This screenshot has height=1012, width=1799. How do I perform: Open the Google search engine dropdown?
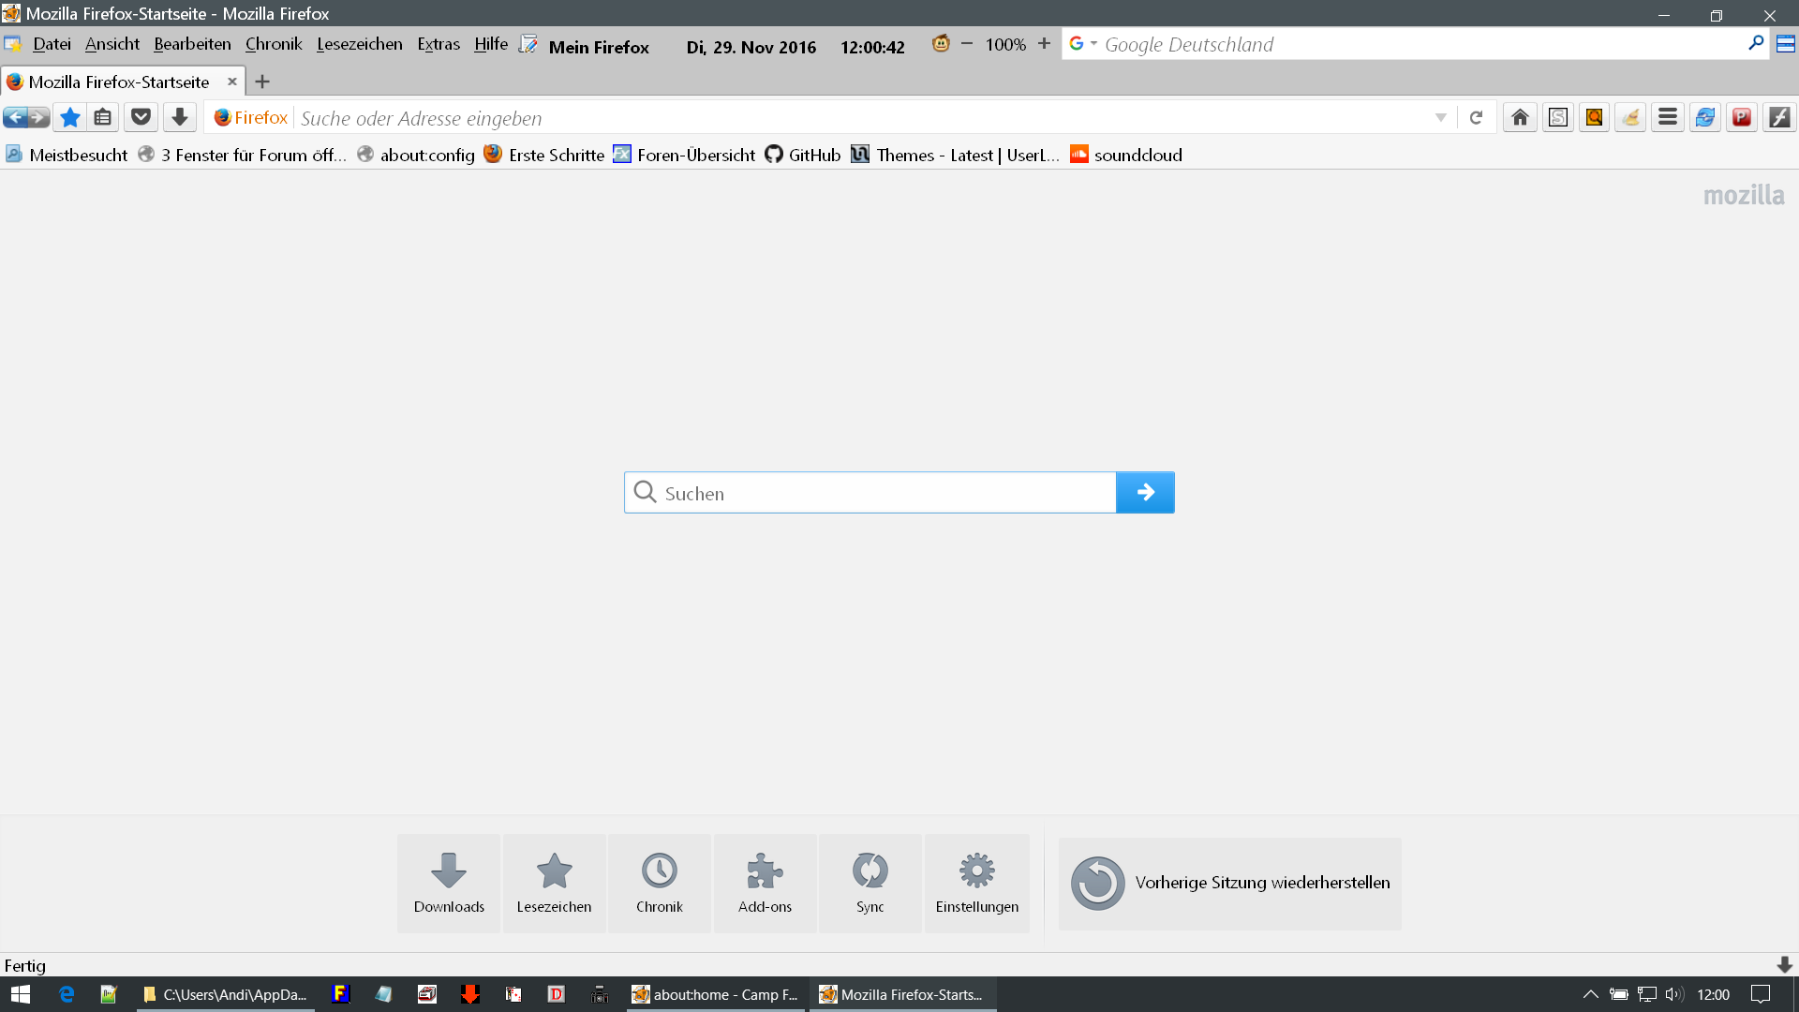point(1083,44)
